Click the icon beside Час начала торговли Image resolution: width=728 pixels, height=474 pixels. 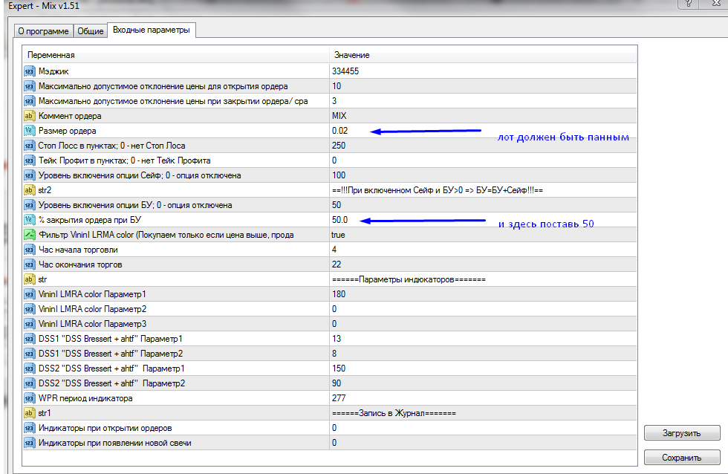29,250
